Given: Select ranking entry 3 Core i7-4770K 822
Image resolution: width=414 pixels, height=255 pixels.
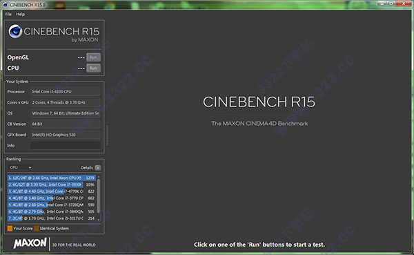Looking at the screenshot, I should pyautogui.click(x=52, y=191).
